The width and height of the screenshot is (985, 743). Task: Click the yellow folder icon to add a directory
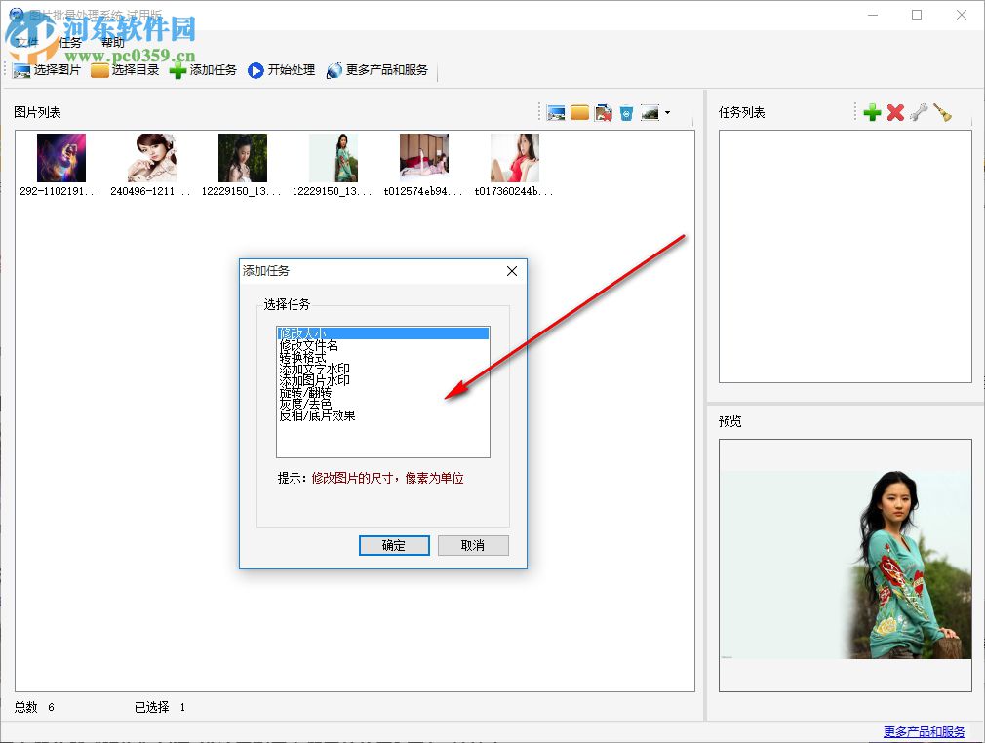tap(580, 112)
